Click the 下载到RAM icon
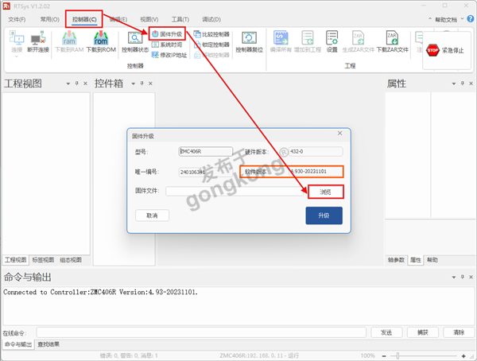477x361 pixels. 69,41
